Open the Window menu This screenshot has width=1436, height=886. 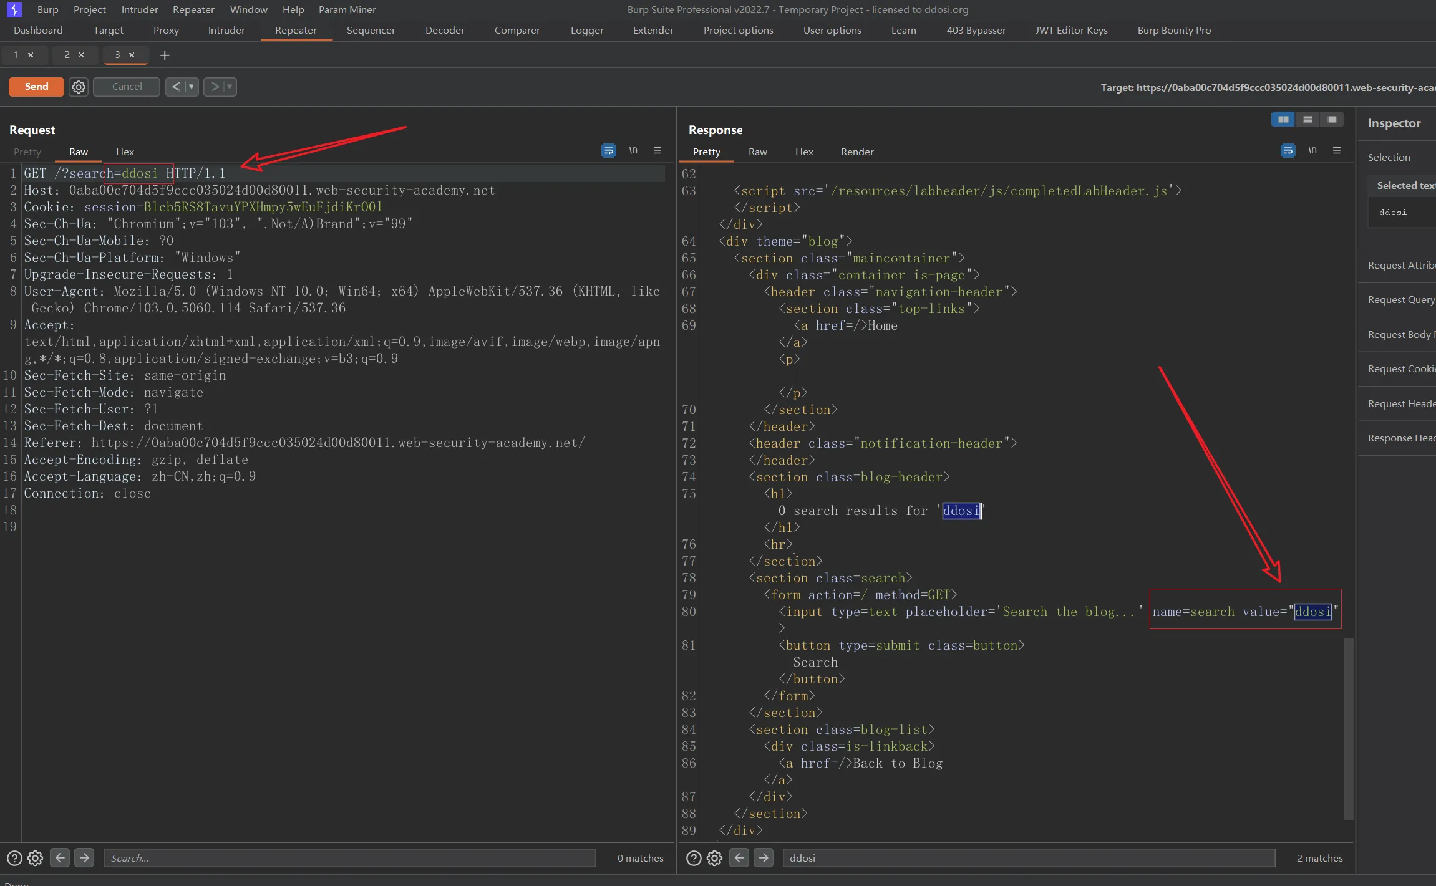pyautogui.click(x=248, y=9)
